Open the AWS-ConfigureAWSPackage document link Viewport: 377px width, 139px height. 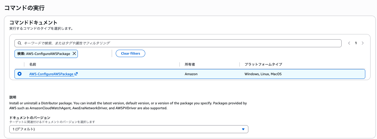(51, 74)
